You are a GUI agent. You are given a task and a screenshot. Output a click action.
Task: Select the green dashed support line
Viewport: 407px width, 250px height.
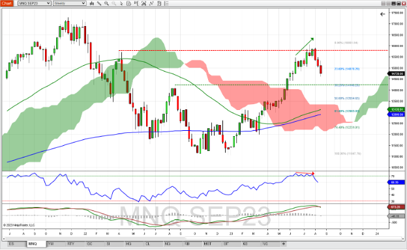tap(281, 85)
